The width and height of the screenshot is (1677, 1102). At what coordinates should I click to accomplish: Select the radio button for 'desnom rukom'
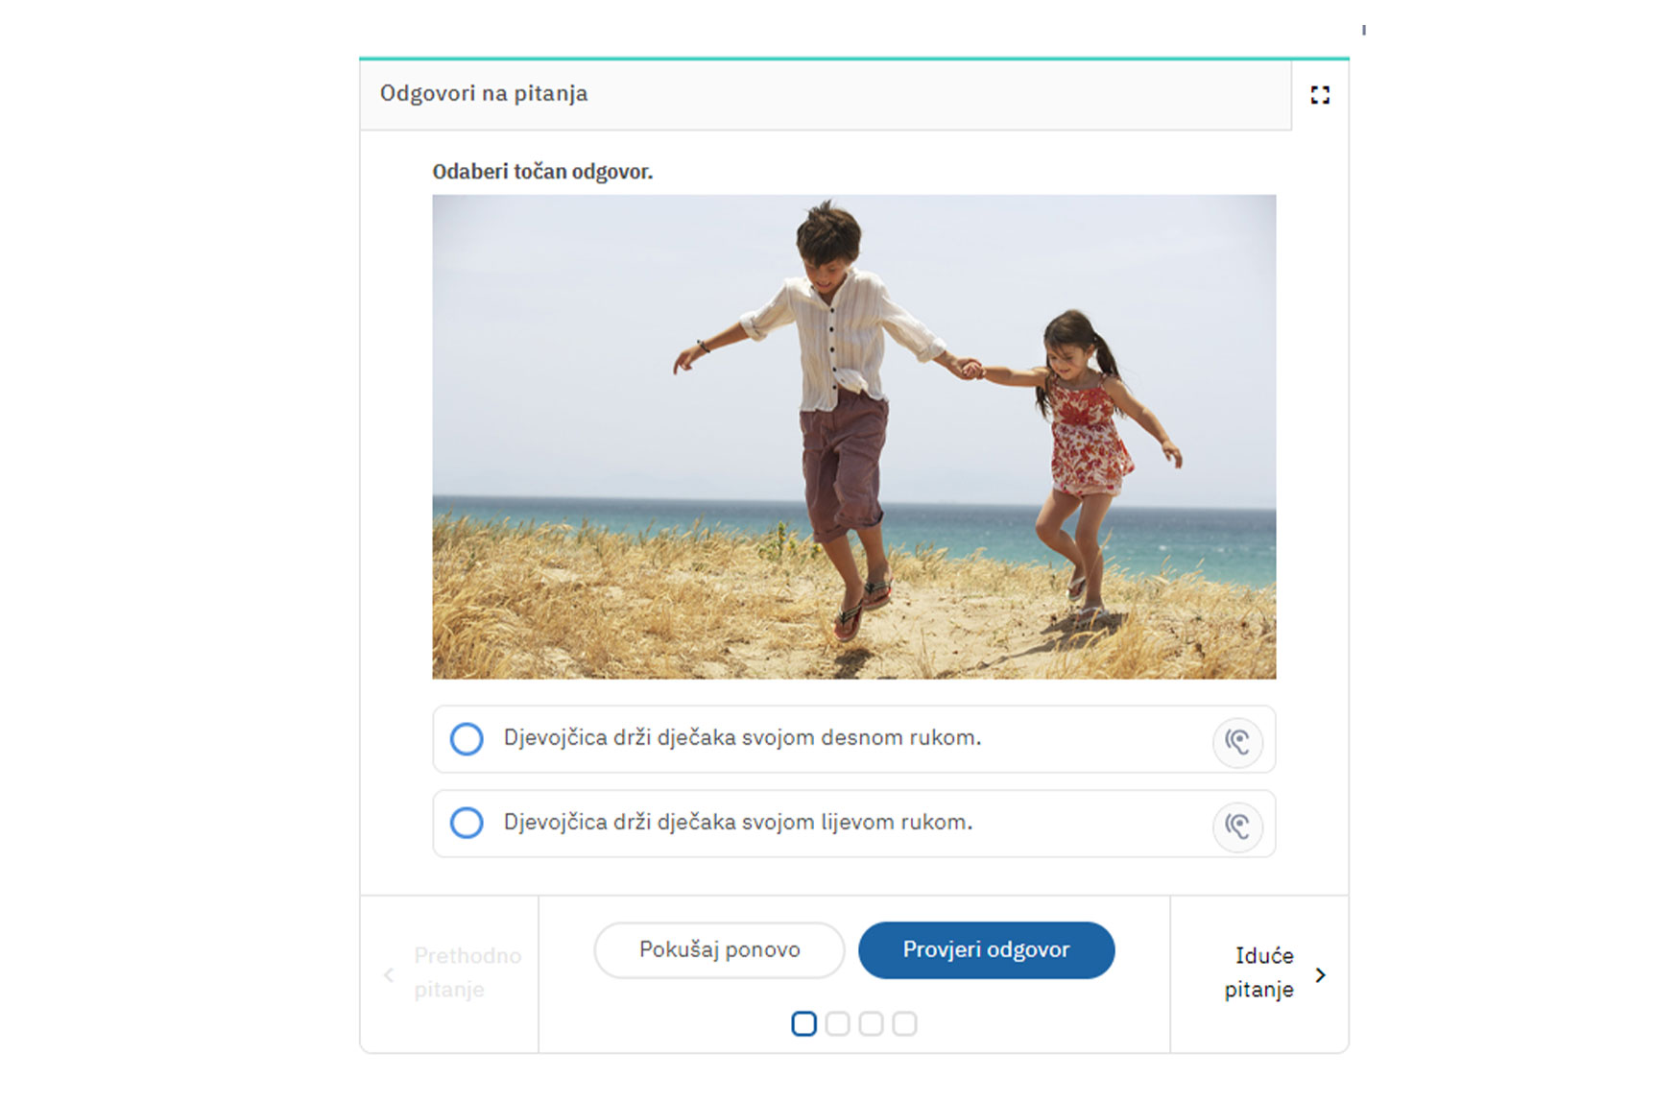coord(467,739)
